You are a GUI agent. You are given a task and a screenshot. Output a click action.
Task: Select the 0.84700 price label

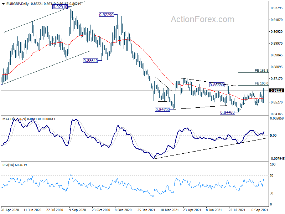[x=162, y=109]
